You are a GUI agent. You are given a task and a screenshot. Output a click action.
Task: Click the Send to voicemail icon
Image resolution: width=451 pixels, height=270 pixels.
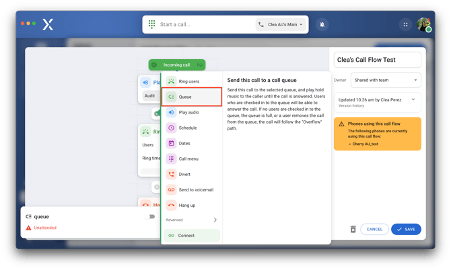(171, 189)
